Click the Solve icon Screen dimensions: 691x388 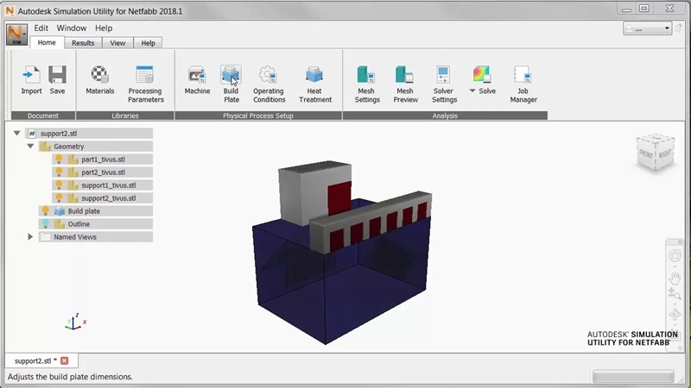click(x=482, y=74)
